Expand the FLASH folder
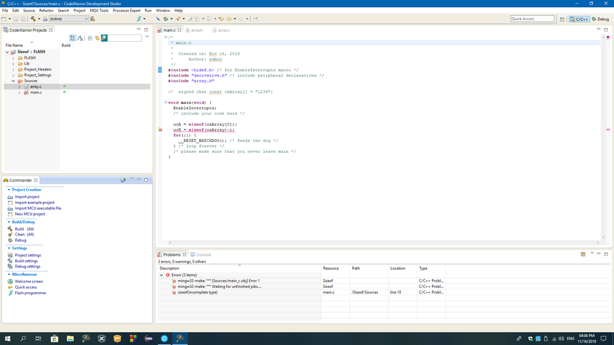 pos(14,58)
